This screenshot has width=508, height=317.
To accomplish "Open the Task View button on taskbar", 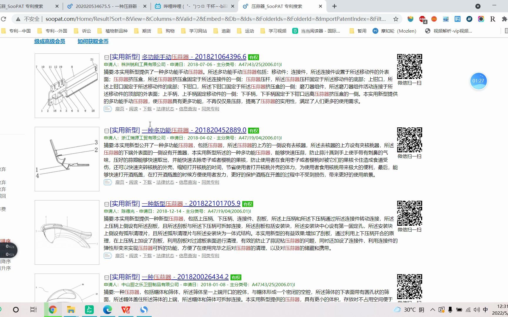I will 34,310.
